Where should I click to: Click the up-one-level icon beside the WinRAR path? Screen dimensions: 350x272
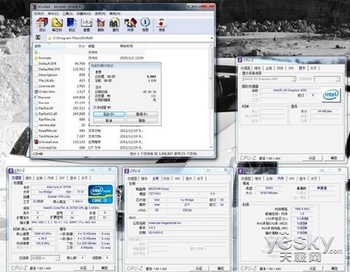pos(38,38)
